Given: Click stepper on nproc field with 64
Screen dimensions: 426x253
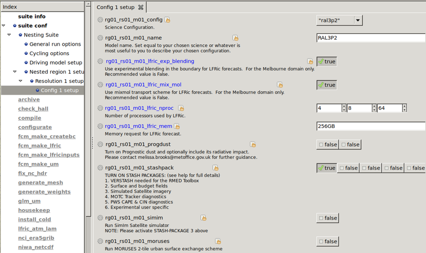Looking at the screenshot, I should pos(405,108).
